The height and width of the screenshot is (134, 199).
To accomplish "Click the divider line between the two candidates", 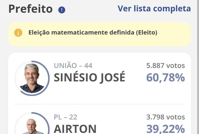I will (99, 104).
